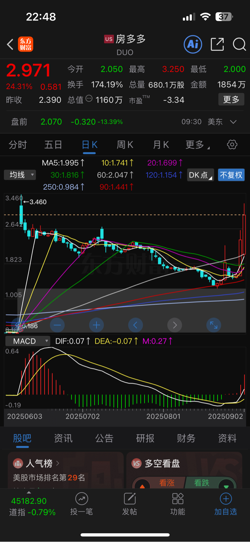Open the 公告 tab
This screenshot has height=542, width=250.
pos(104,438)
